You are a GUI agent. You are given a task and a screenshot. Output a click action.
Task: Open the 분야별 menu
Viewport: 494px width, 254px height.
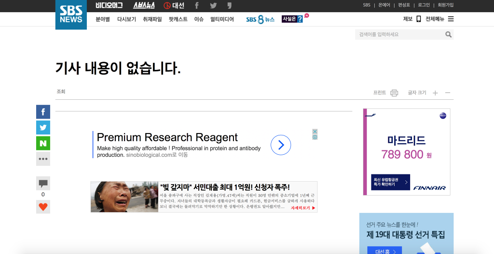tap(103, 19)
